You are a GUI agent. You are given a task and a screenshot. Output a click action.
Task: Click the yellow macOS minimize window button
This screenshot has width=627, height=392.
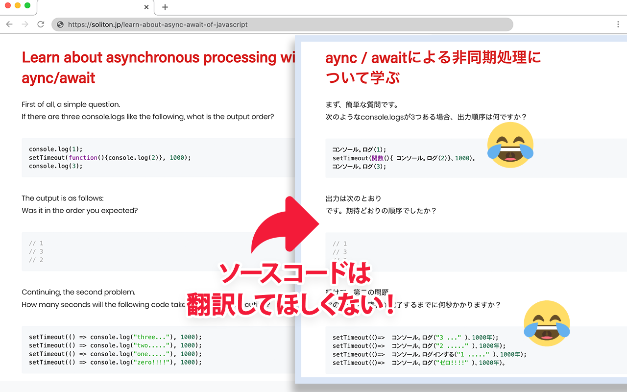coord(18,5)
